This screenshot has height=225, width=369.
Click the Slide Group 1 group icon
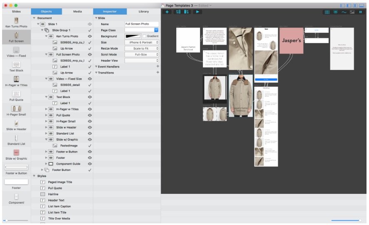[x=47, y=30]
